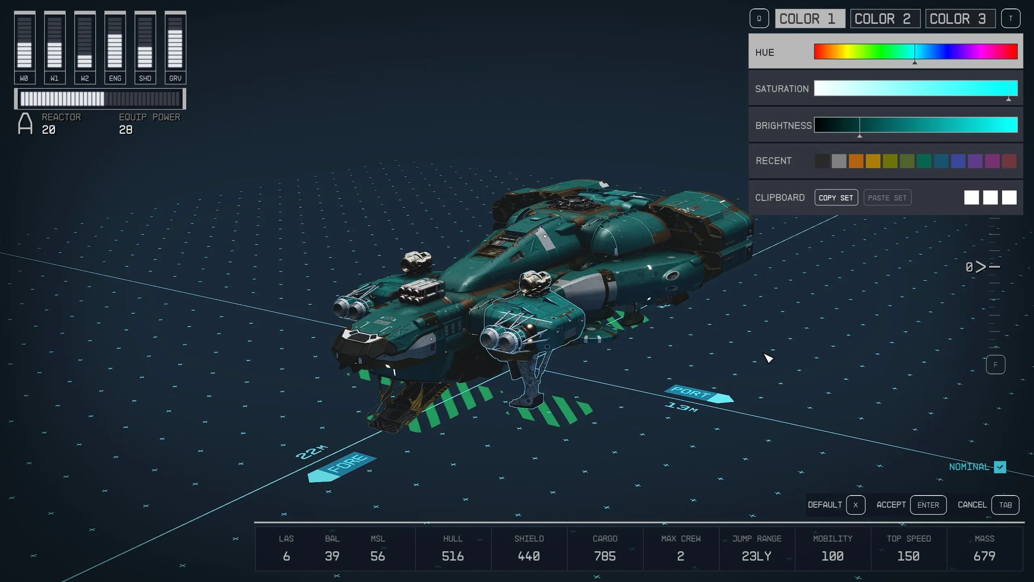Screen dimensions: 1034x582
Task: Pick the orange recent color swatch
Action: tap(855, 161)
